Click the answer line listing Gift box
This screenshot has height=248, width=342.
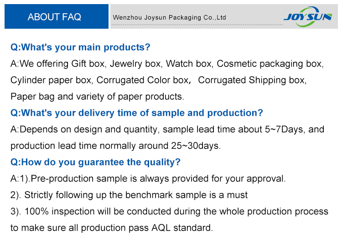(167, 64)
